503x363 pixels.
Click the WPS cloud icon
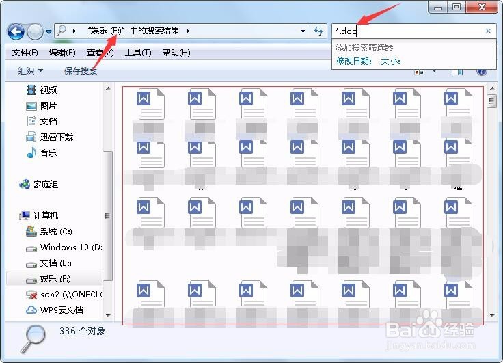tap(31, 310)
